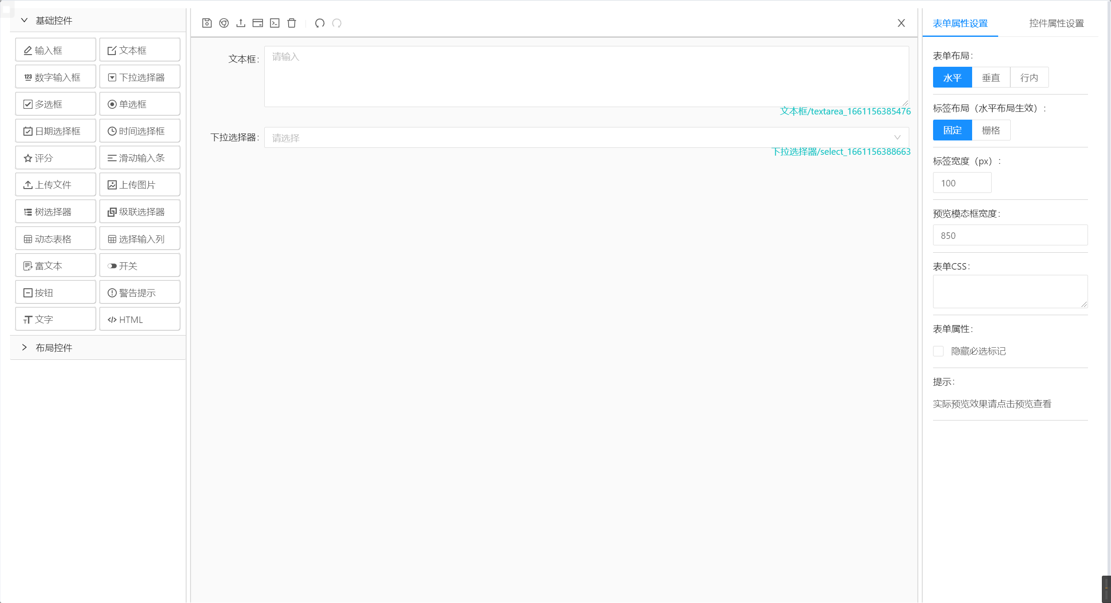
Task: Click the 开关 switch control button
Action: (x=140, y=266)
